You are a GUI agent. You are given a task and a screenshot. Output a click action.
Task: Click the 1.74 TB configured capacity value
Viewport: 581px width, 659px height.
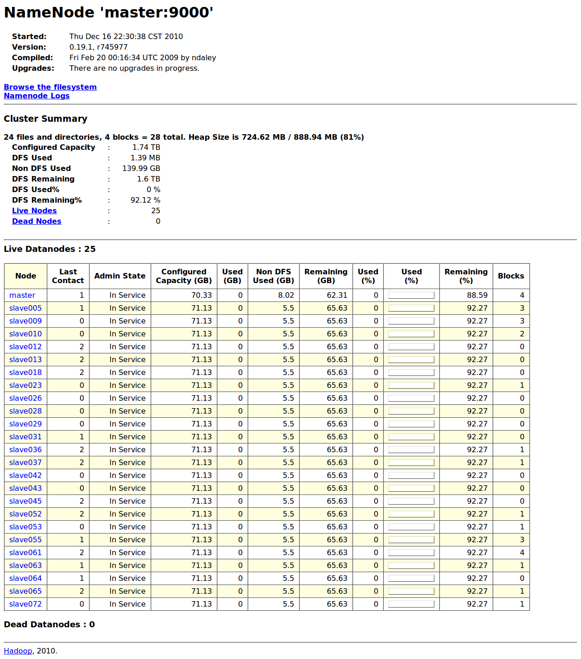[146, 147]
